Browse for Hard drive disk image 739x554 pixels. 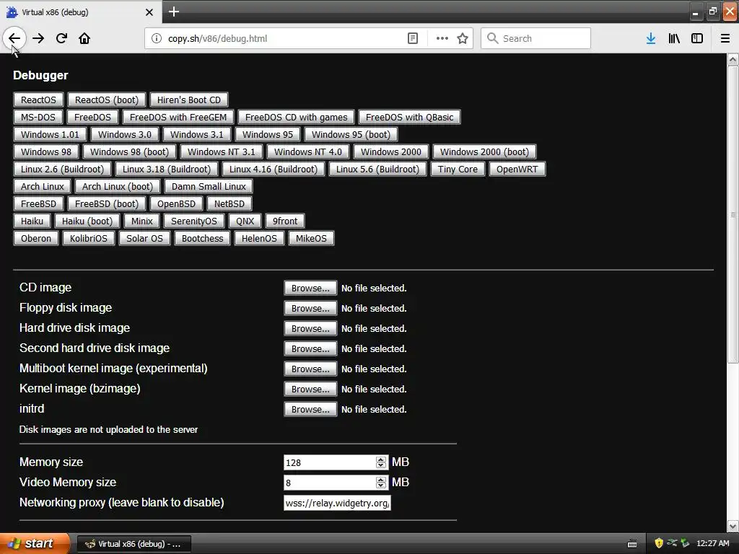[310, 329]
